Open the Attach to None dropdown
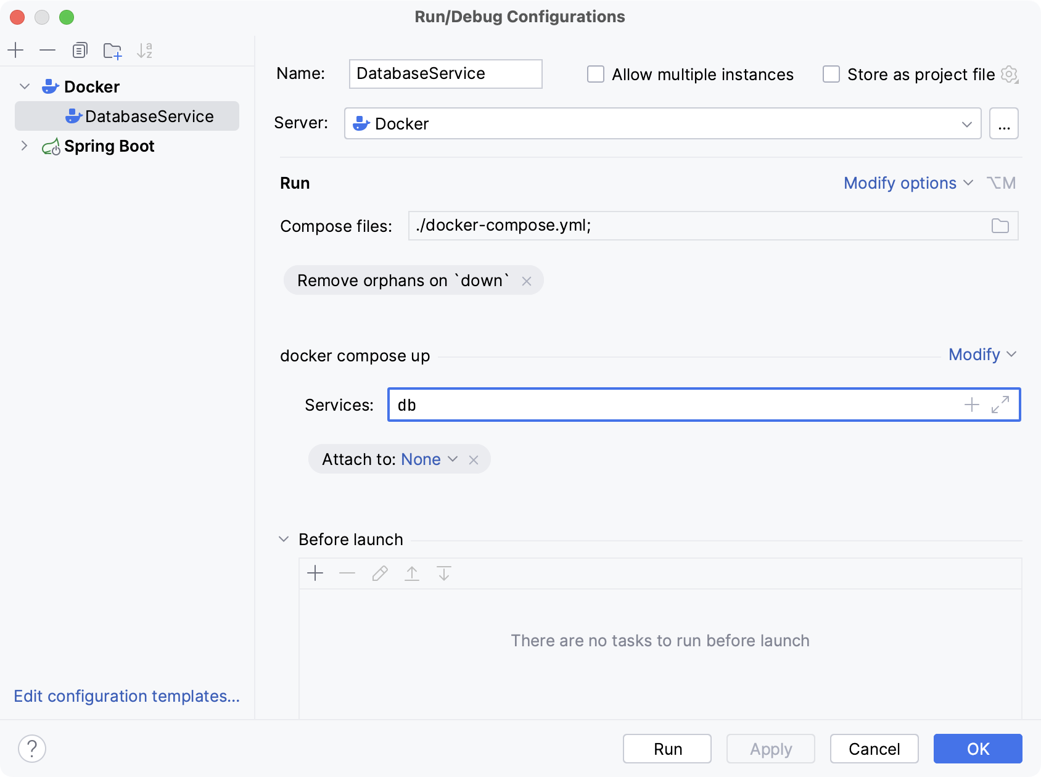 [453, 459]
